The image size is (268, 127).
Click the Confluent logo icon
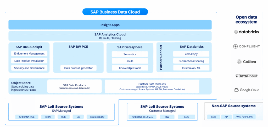click(x=235, y=46)
